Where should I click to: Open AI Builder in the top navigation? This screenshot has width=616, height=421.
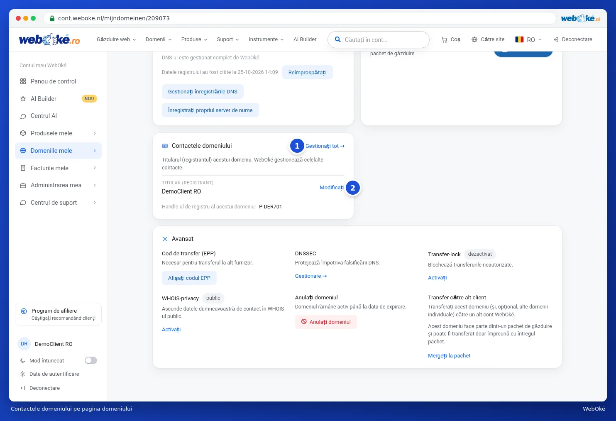tap(305, 39)
